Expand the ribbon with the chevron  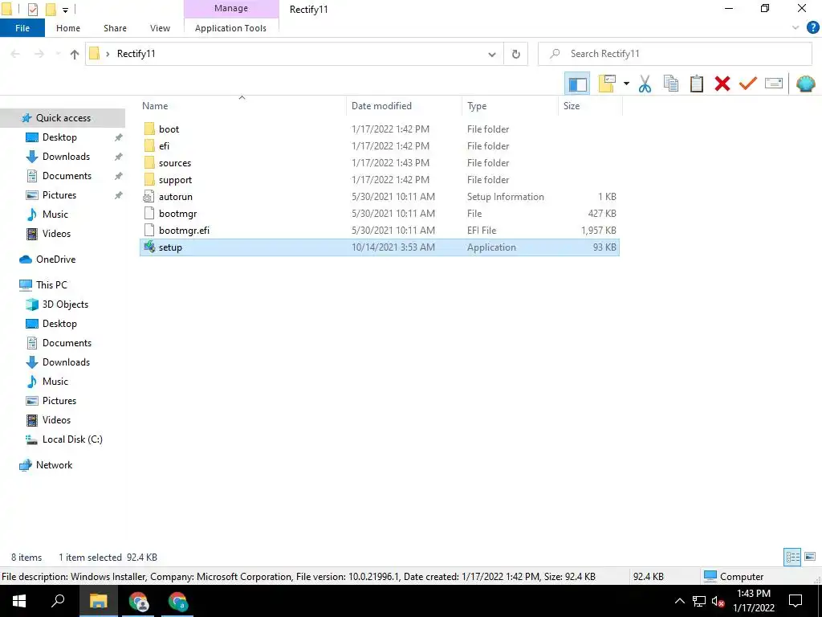point(796,28)
